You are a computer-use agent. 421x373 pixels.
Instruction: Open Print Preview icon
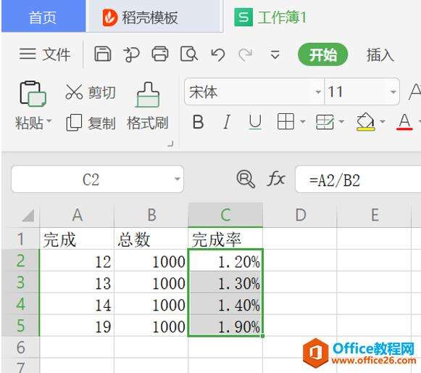[189, 54]
